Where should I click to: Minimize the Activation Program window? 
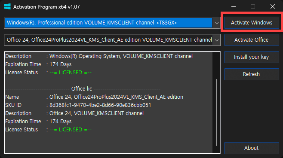coord(234,7)
